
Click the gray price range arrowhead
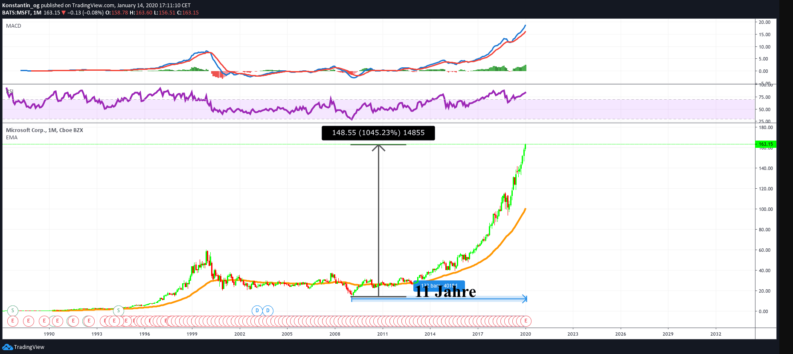(x=378, y=147)
